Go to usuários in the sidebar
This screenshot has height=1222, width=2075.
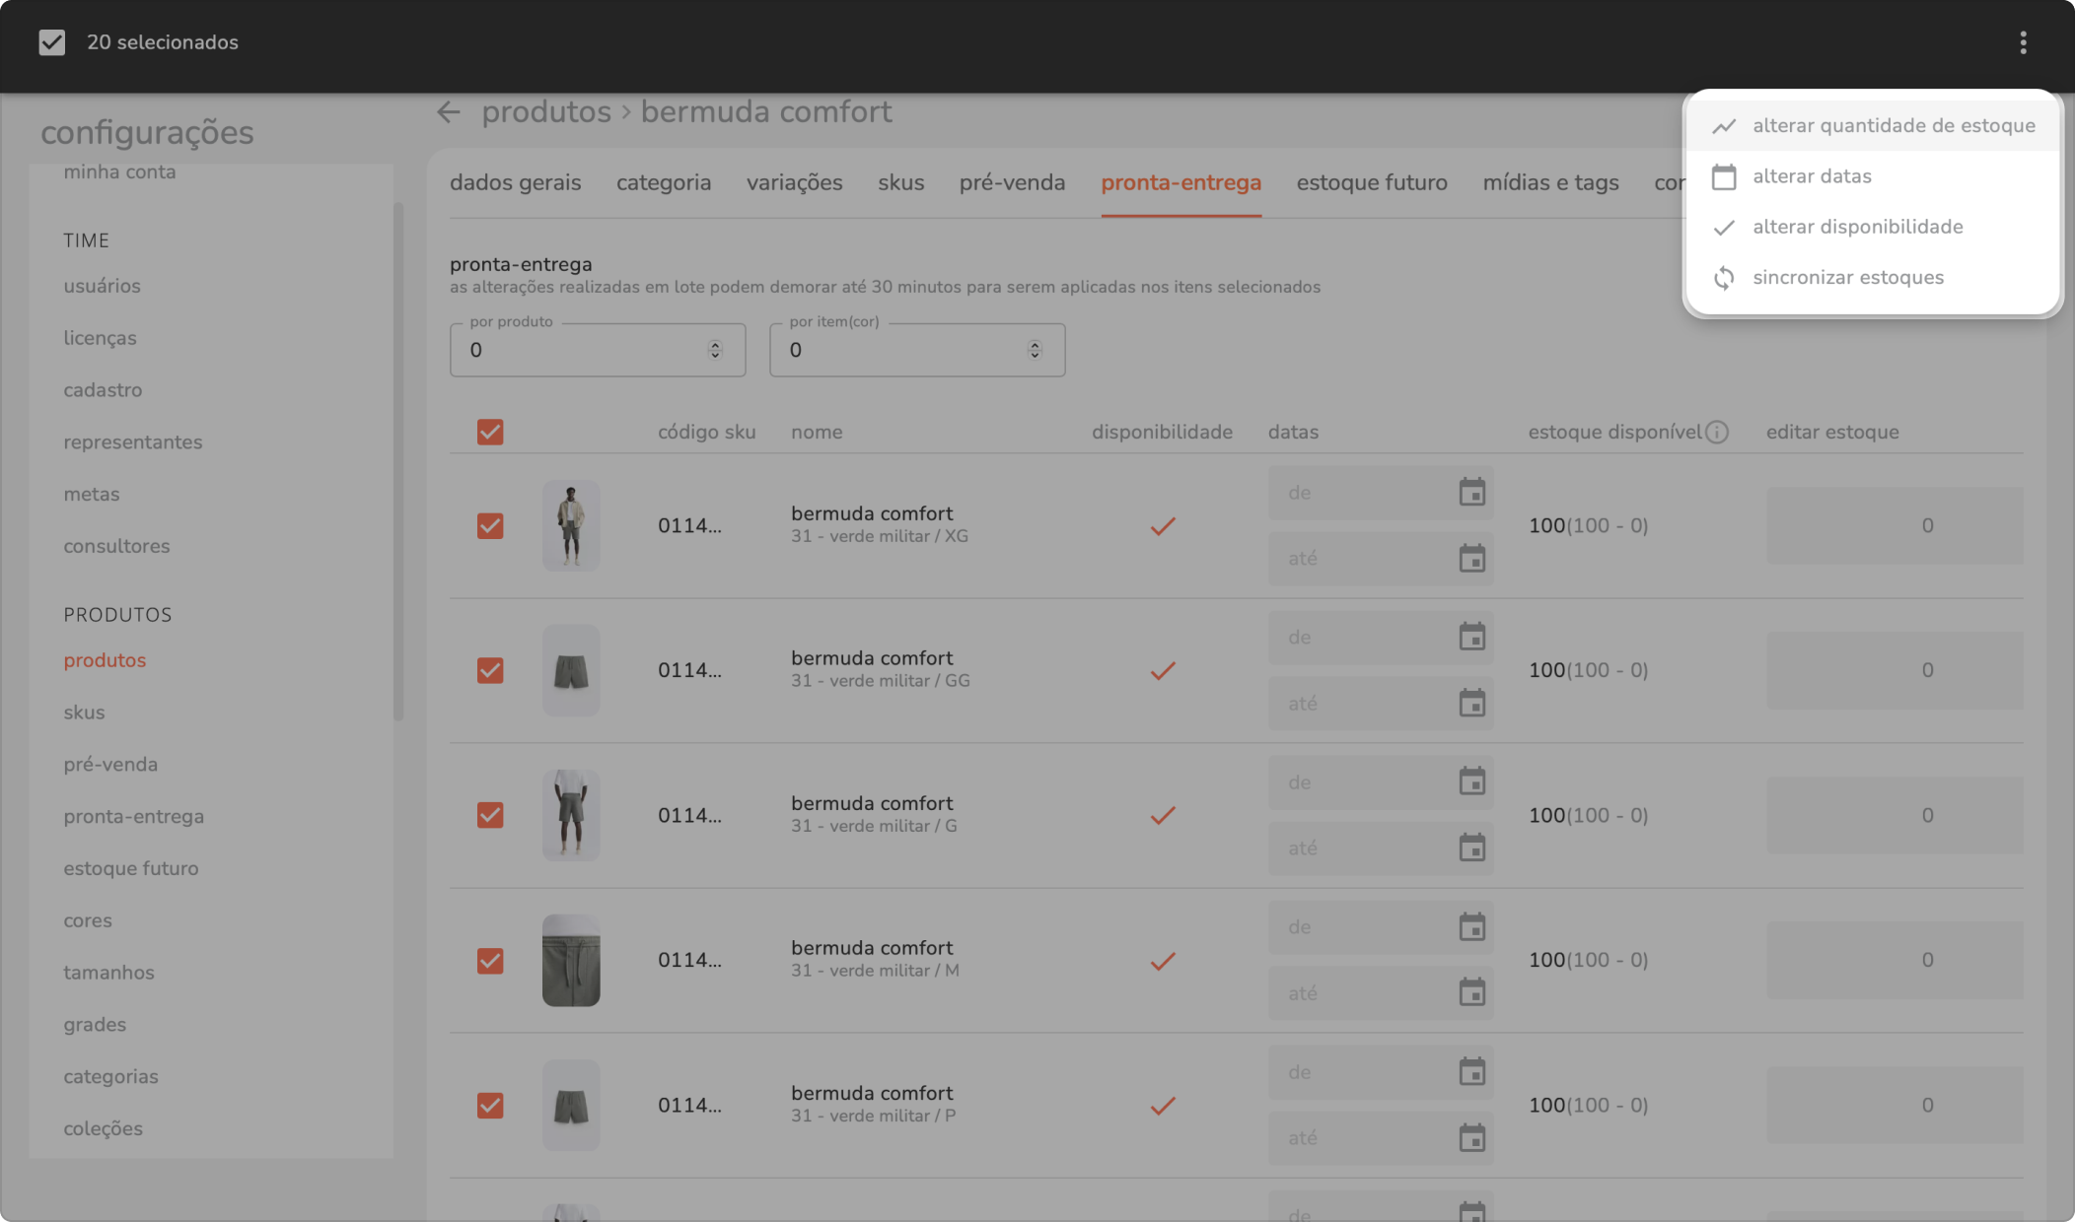point(102,286)
